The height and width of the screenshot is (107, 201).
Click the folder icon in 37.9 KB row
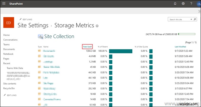click(39, 83)
